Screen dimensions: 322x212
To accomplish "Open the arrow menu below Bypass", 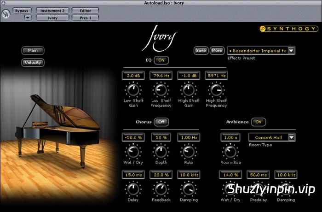I will coord(28,18).
